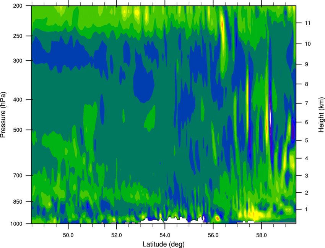Click the 54.0 latitude tick label
This screenshot has height=248, width=325.
165,235
